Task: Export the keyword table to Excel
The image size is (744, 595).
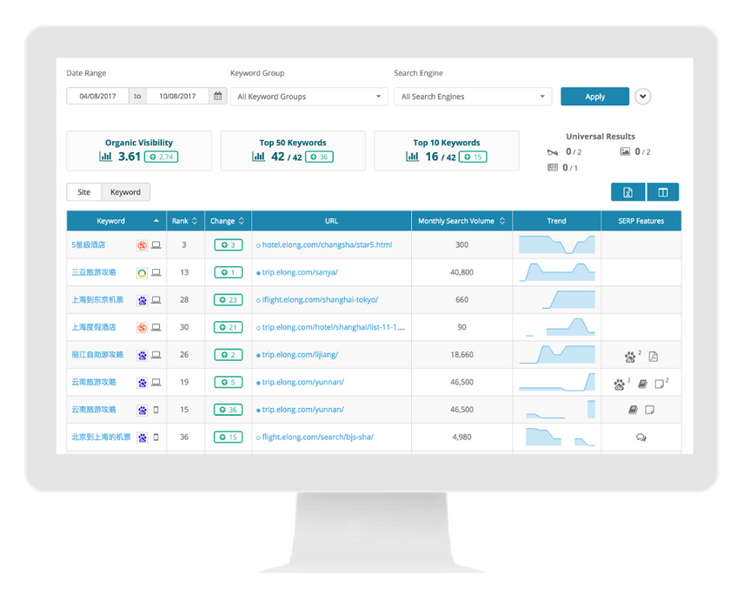Action: [x=628, y=191]
